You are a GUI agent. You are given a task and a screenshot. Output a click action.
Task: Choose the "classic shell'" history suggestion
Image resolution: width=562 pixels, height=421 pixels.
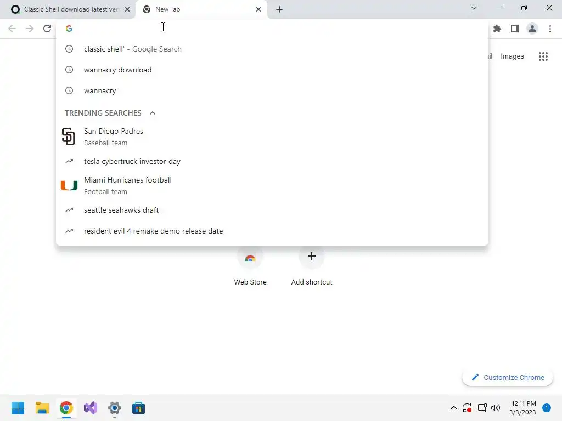coord(272,49)
